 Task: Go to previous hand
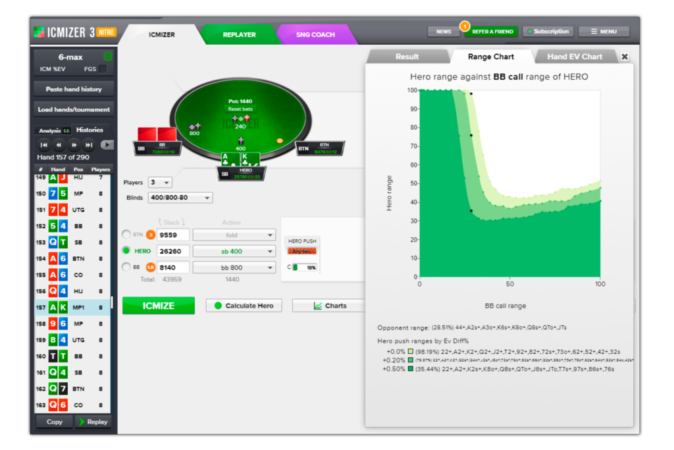59,145
